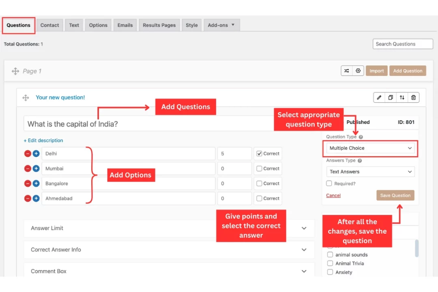
Task: Click the pencil edit icon for the question
Action: pyautogui.click(x=379, y=98)
